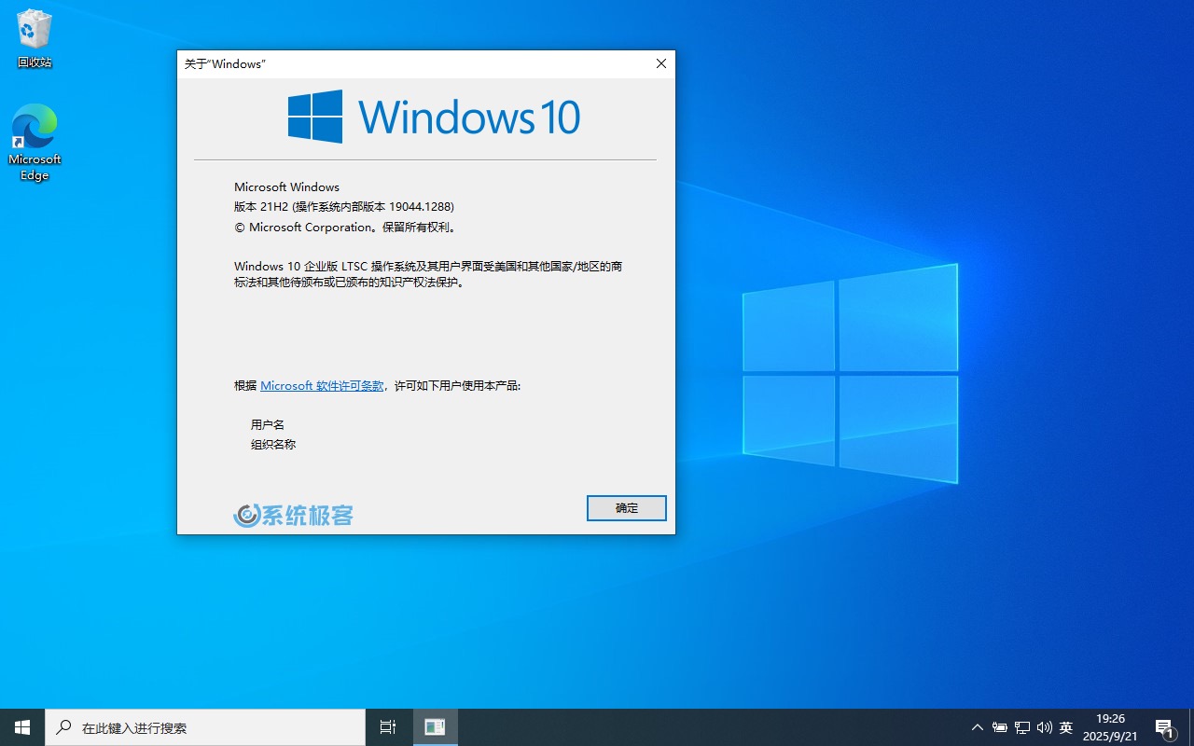Click the Windows 10 logo banner
The height and width of the screenshot is (746, 1194).
pos(434,117)
